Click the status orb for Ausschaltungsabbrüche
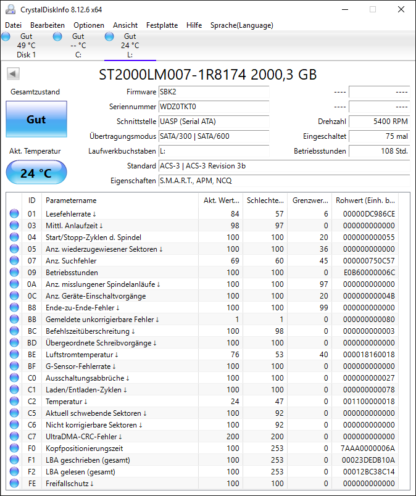 click(x=14, y=378)
